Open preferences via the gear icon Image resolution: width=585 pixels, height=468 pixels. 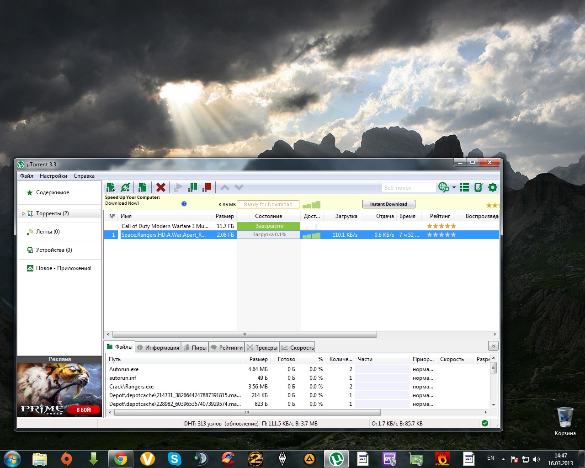(492, 187)
